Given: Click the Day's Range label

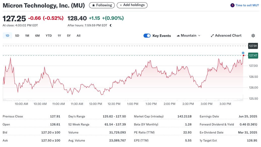Looking at the screenshot, I should point(77,116).
